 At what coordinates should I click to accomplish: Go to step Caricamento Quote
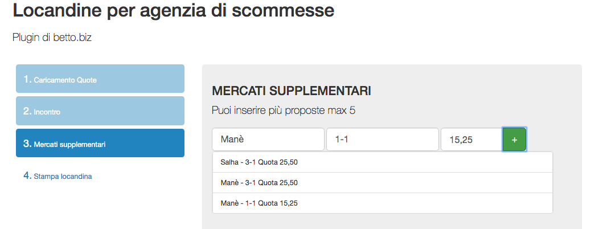click(100, 79)
